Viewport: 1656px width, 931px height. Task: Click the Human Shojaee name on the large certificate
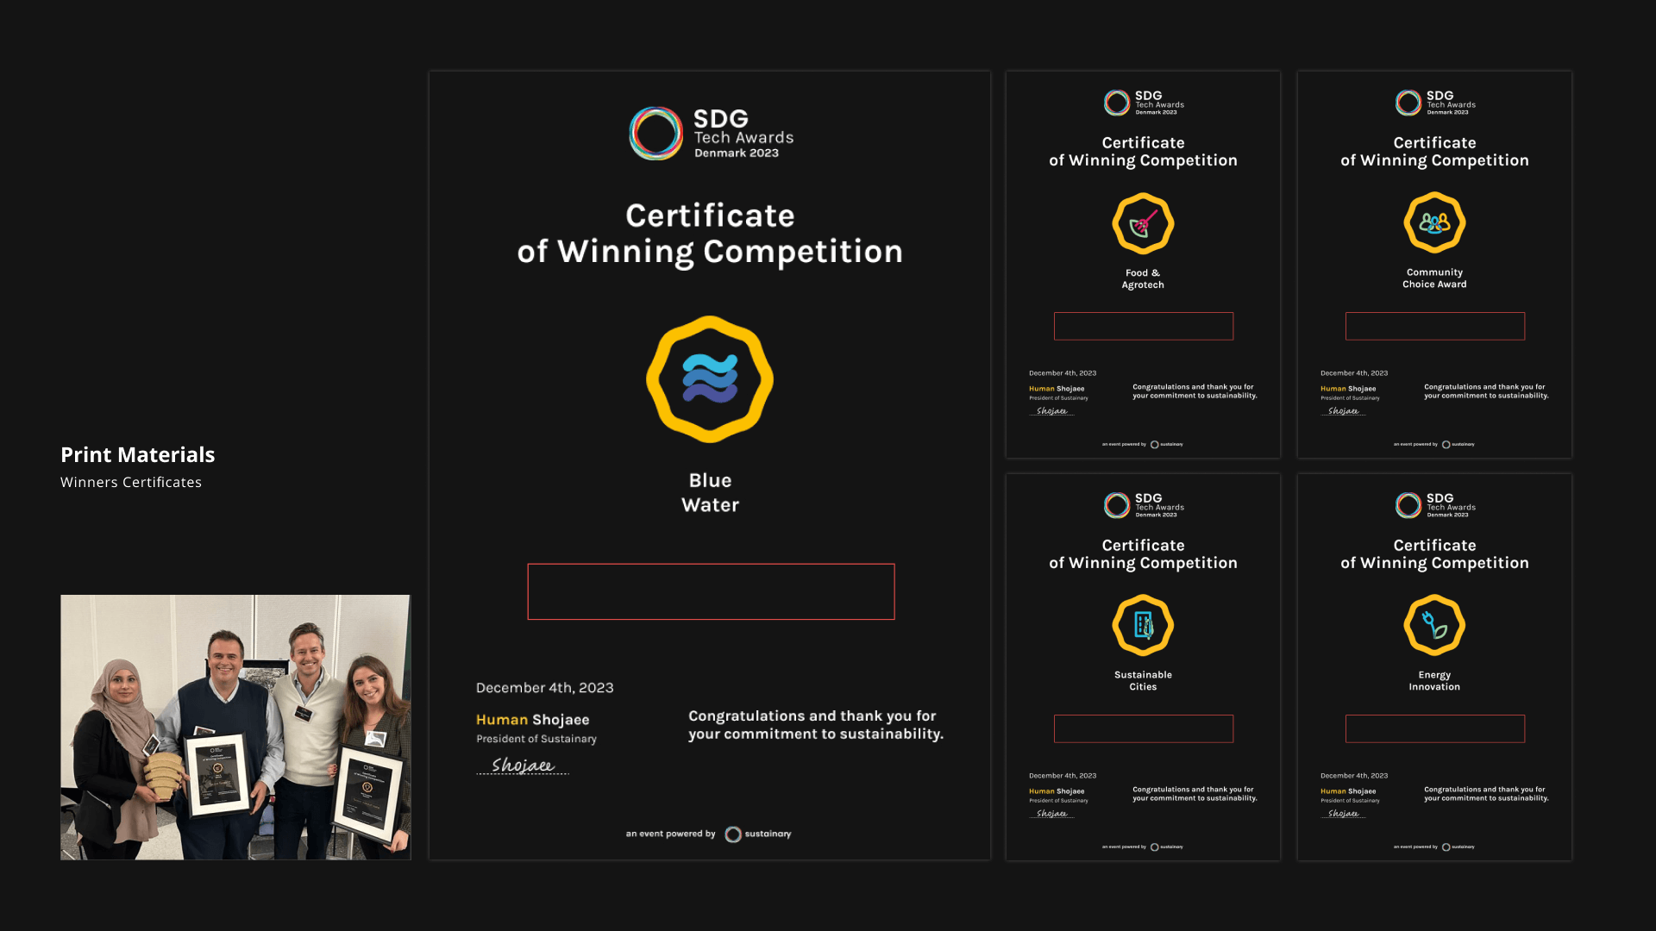pyautogui.click(x=532, y=720)
